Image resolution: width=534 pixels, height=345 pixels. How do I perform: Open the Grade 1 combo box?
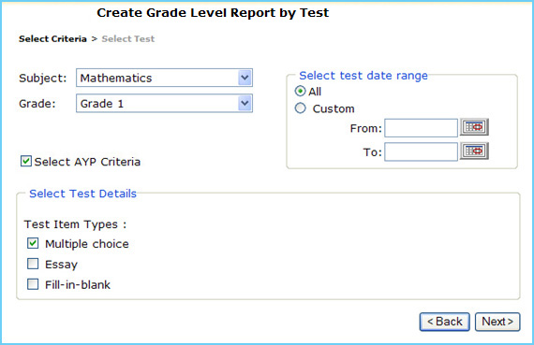(164, 104)
